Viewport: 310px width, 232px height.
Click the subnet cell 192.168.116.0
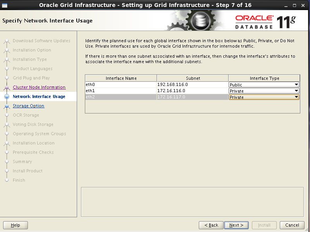[193, 84]
